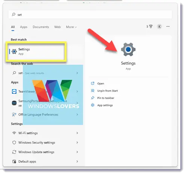Switch to the All tab

click(x=13, y=27)
